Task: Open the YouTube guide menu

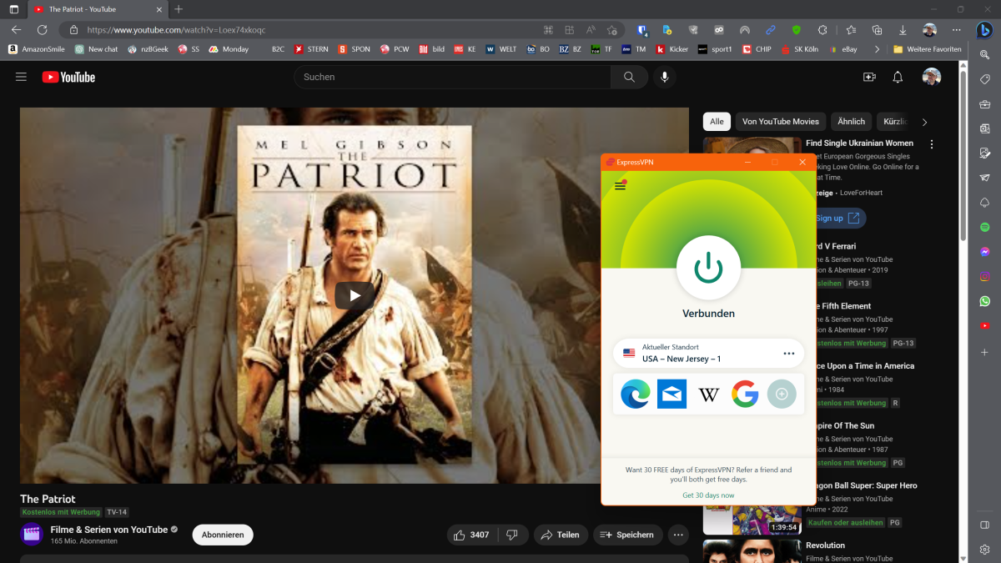Action: coord(21,77)
